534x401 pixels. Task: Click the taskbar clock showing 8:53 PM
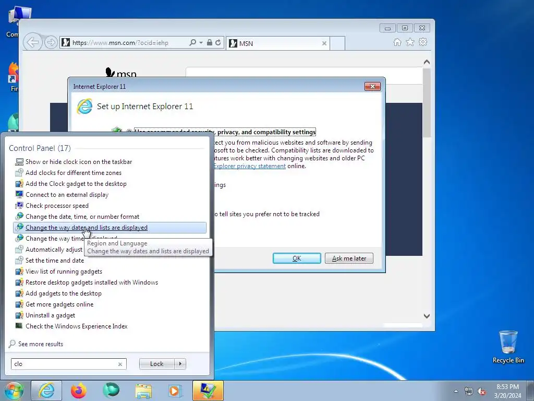coord(507,391)
